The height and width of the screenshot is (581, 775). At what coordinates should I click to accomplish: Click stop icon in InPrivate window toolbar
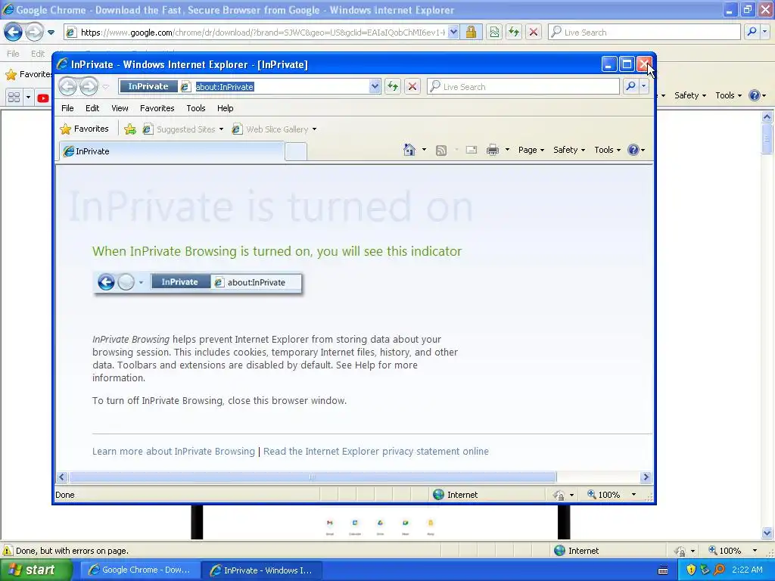(412, 86)
